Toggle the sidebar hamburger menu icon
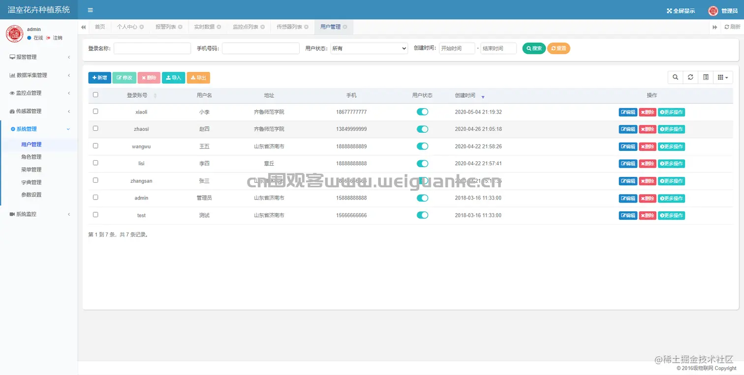744x375 pixels. [x=90, y=10]
